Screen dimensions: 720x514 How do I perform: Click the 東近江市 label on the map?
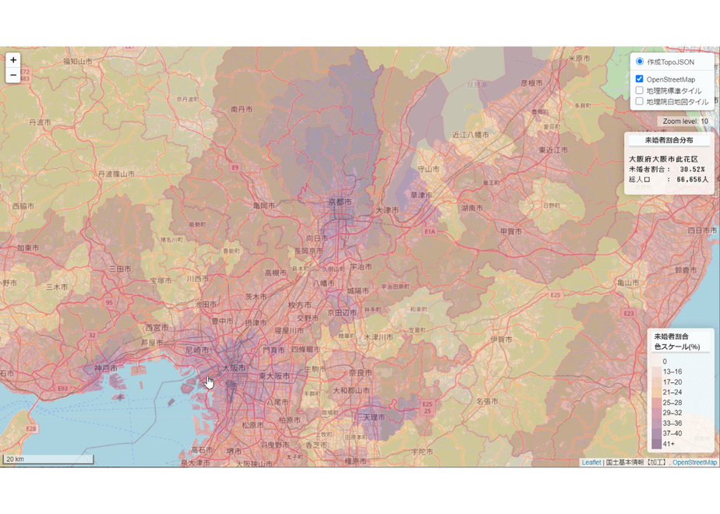point(553,150)
